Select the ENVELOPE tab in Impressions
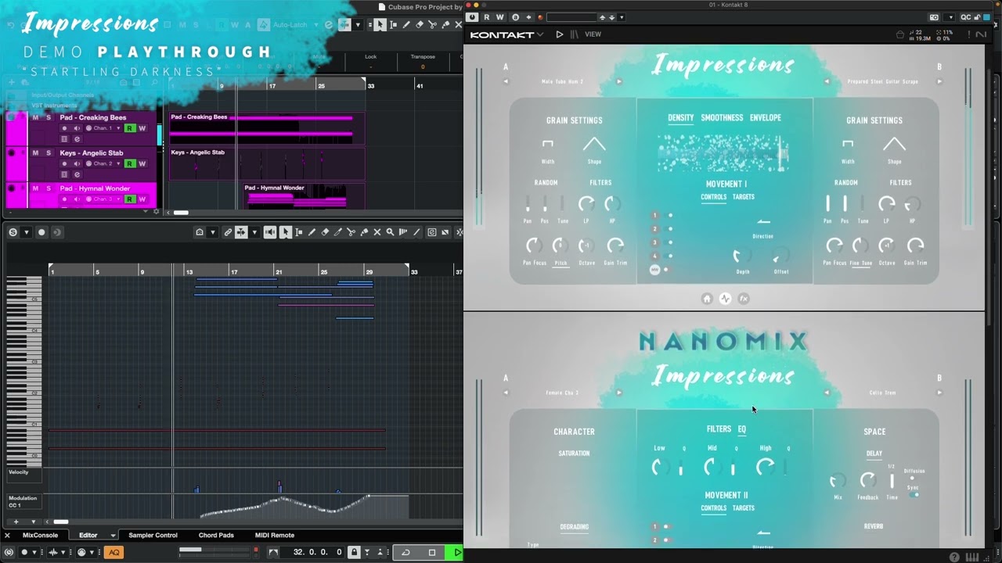The height and width of the screenshot is (563, 1002). 765,118
